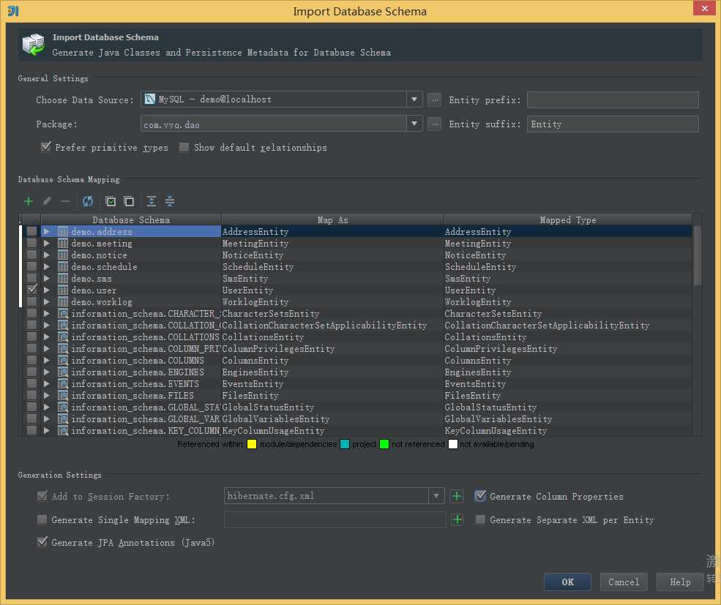Toggle Generate JPA Annotations (Java5) checkbox
Screen dimensions: 721x605
[x=42, y=541]
